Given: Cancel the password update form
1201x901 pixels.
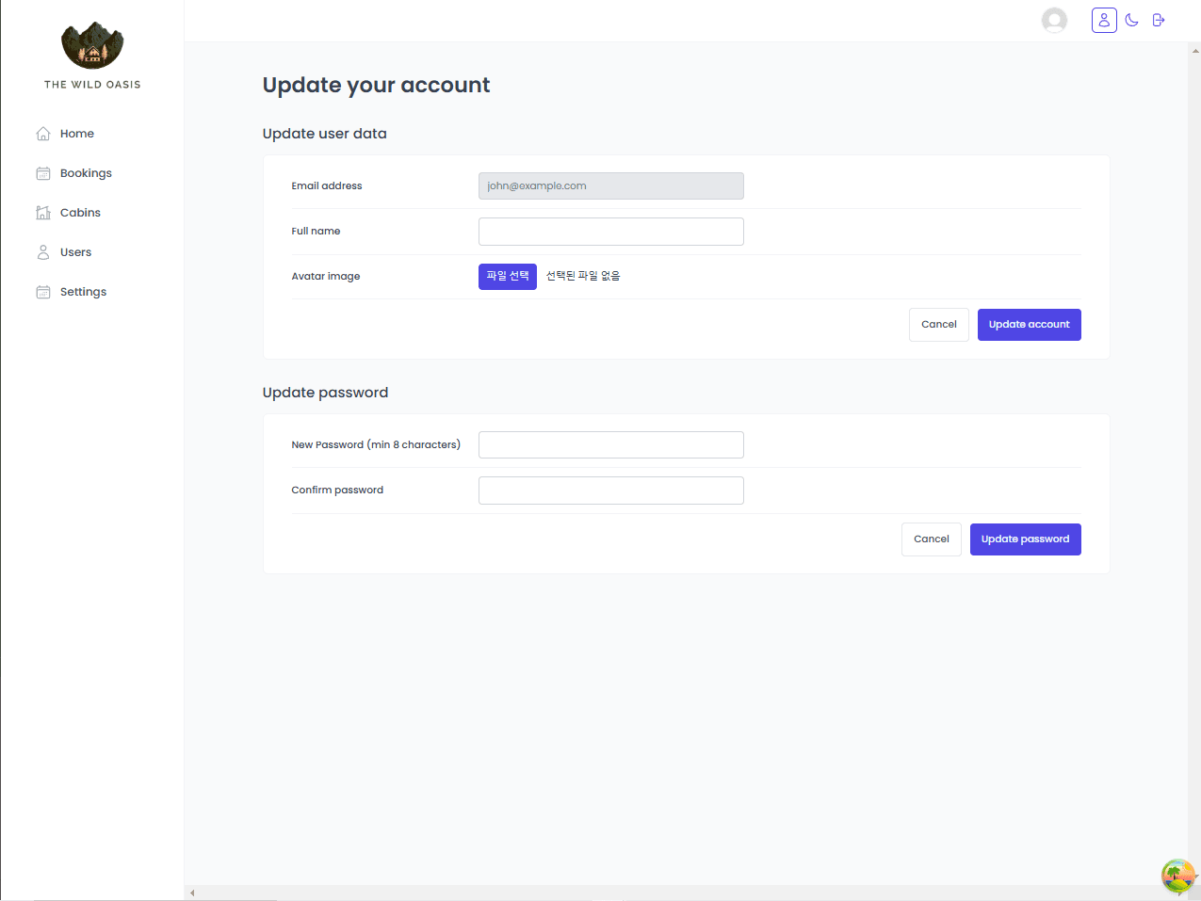Looking at the screenshot, I should [x=931, y=539].
